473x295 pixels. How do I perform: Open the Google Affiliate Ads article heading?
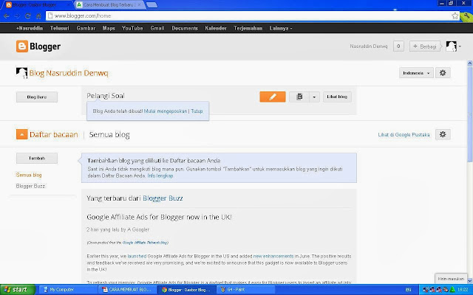point(159,217)
